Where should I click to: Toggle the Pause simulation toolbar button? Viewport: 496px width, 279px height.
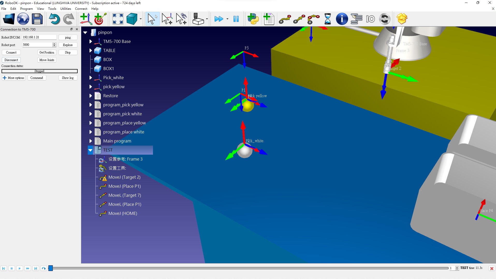[236, 19]
